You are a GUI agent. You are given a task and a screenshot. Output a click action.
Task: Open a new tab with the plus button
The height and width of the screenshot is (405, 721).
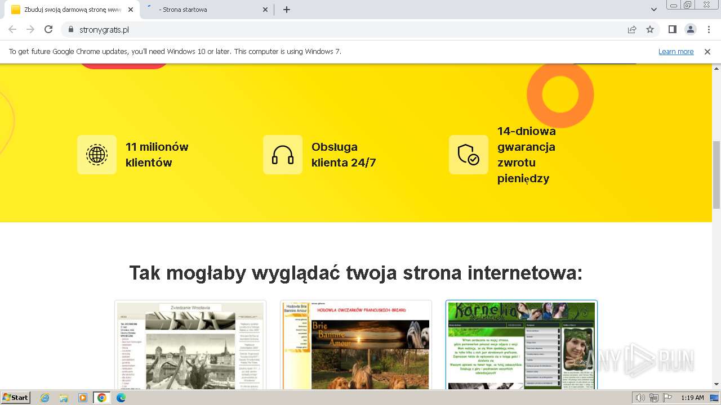[286, 10]
